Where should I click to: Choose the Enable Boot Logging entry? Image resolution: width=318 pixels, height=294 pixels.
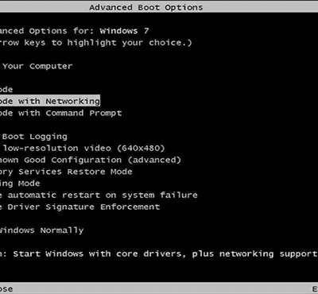(33, 137)
